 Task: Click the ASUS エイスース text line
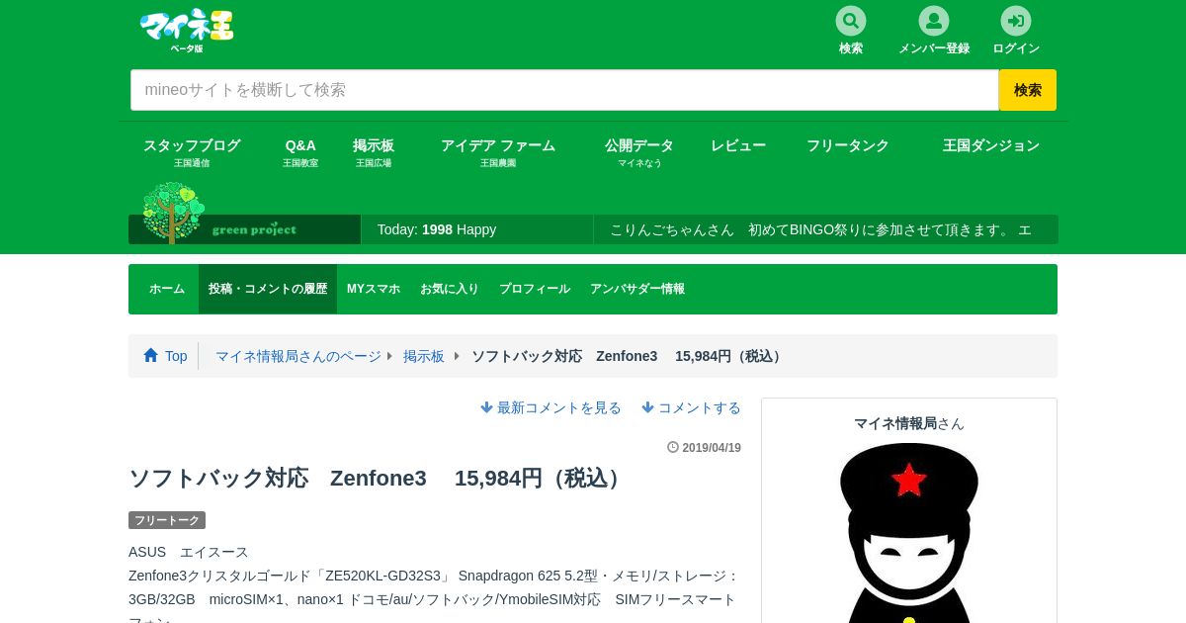click(189, 552)
